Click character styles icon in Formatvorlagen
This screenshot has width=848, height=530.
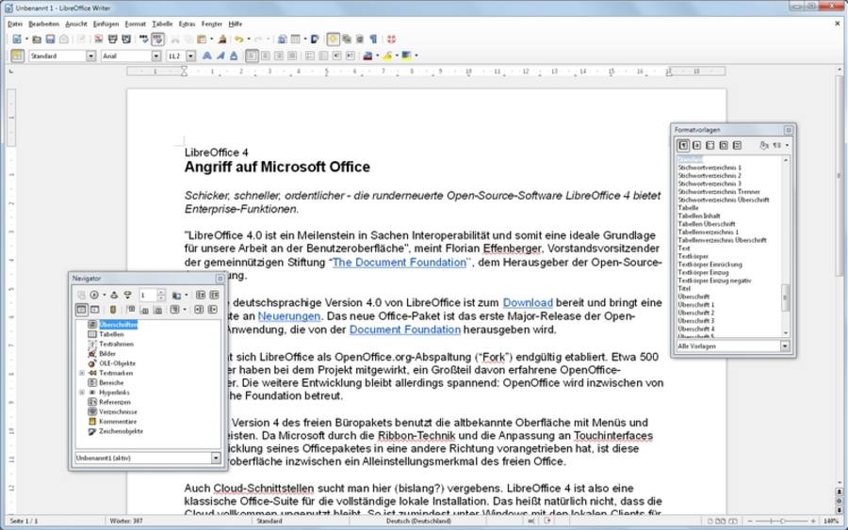tap(696, 145)
